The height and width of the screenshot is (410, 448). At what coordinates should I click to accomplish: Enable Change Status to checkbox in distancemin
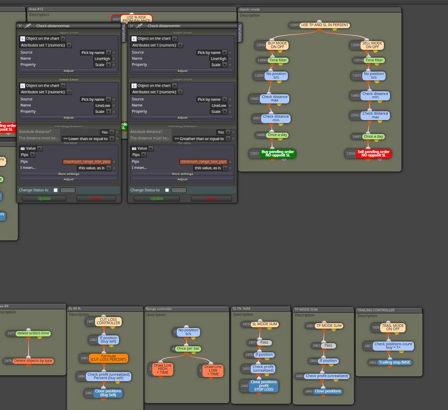[167, 190]
